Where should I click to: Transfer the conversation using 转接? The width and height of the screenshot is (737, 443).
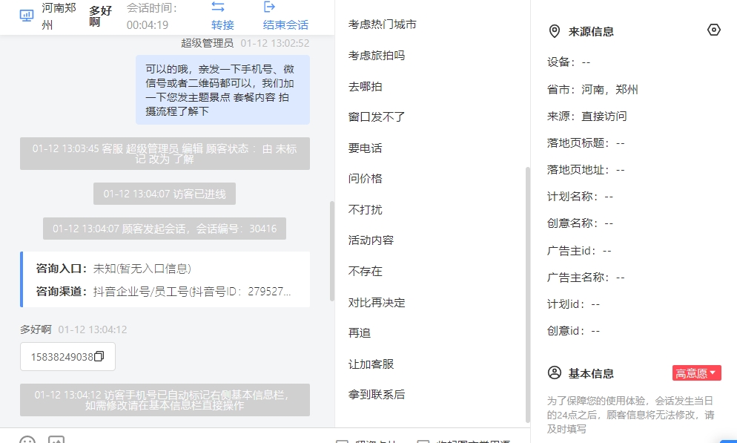(222, 16)
